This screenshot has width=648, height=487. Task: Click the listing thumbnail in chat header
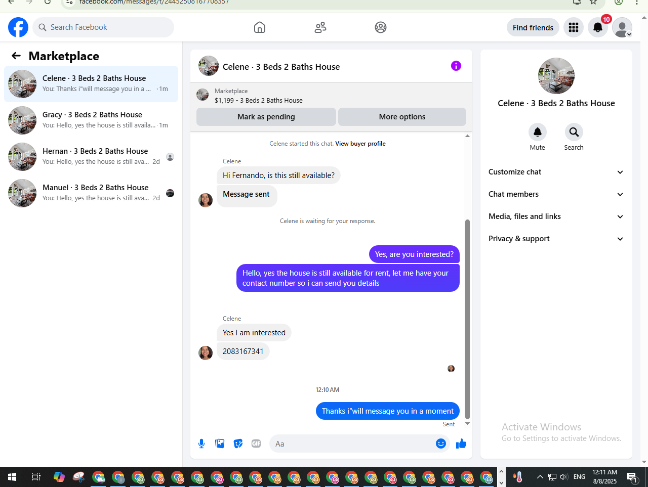click(209, 66)
